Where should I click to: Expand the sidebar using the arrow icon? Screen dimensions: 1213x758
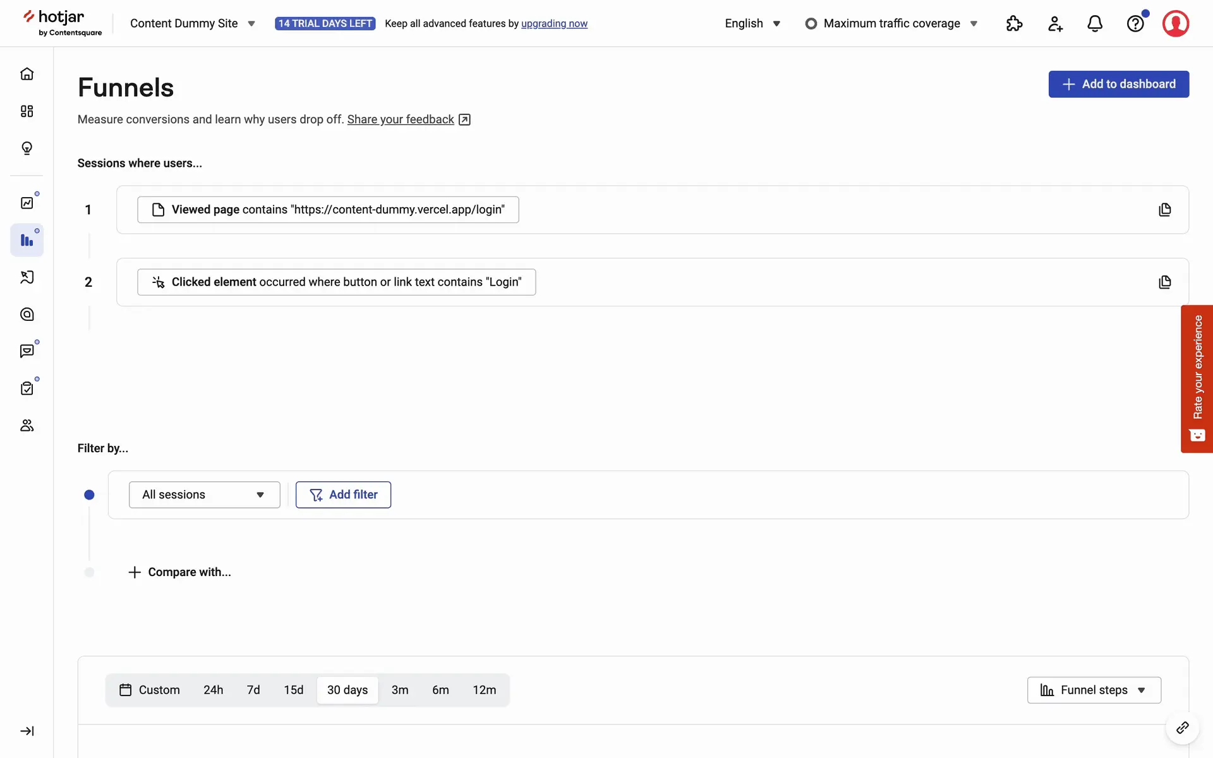pos(27,731)
